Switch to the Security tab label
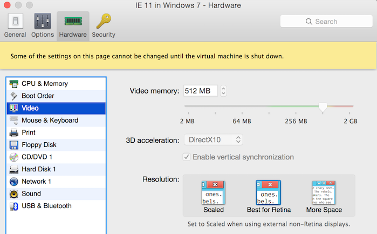Viewport: 377px width, 234px height. tap(104, 35)
